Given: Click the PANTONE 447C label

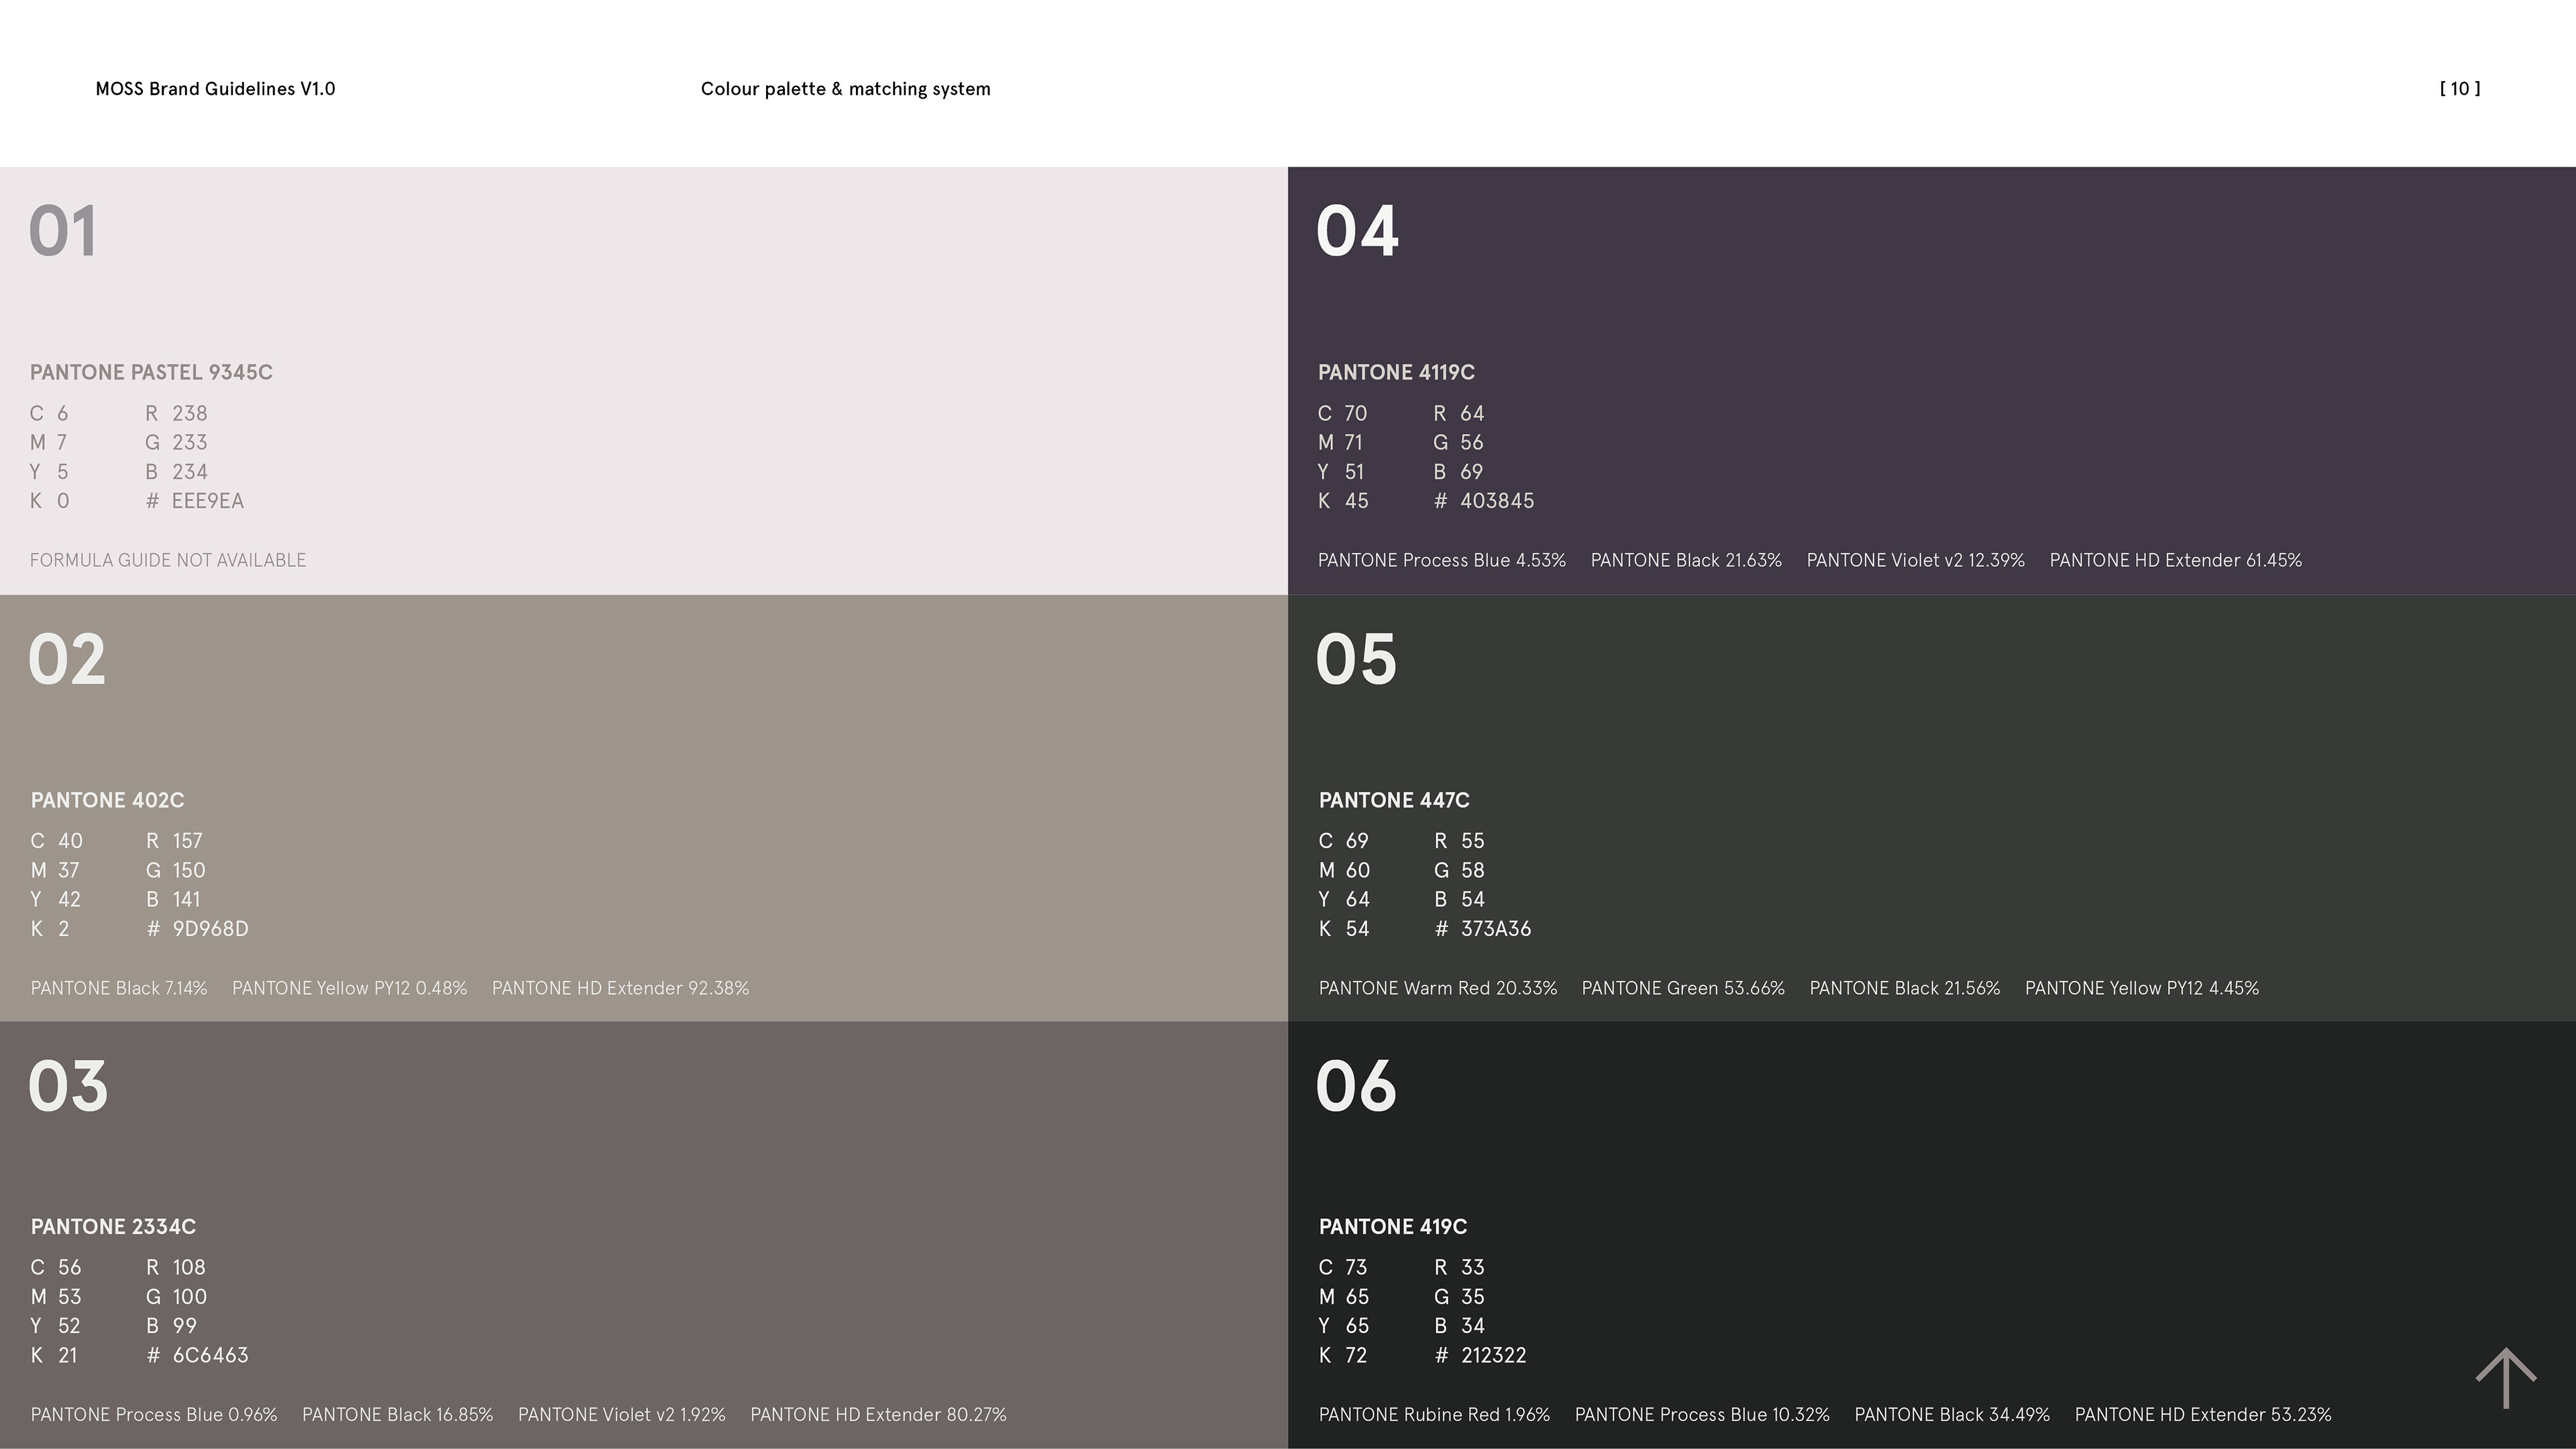Looking at the screenshot, I should point(1394,800).
